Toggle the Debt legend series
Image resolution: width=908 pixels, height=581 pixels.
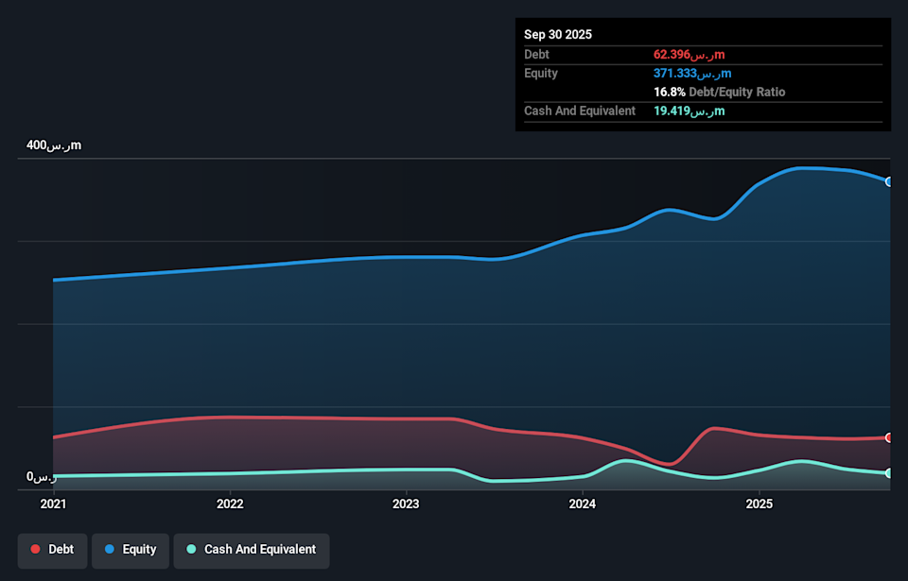52,550
